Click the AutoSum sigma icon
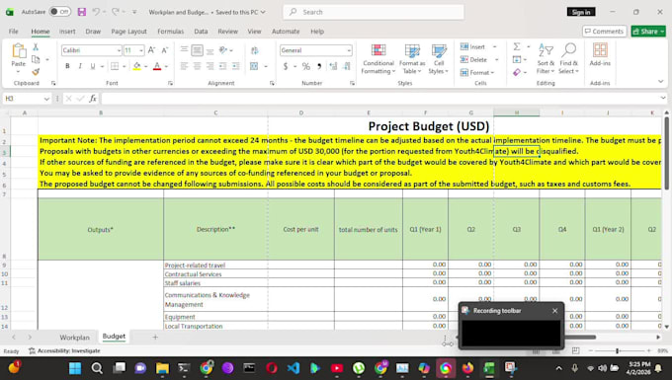The height and width of the screenshot is (380, 672). [517, 46]
